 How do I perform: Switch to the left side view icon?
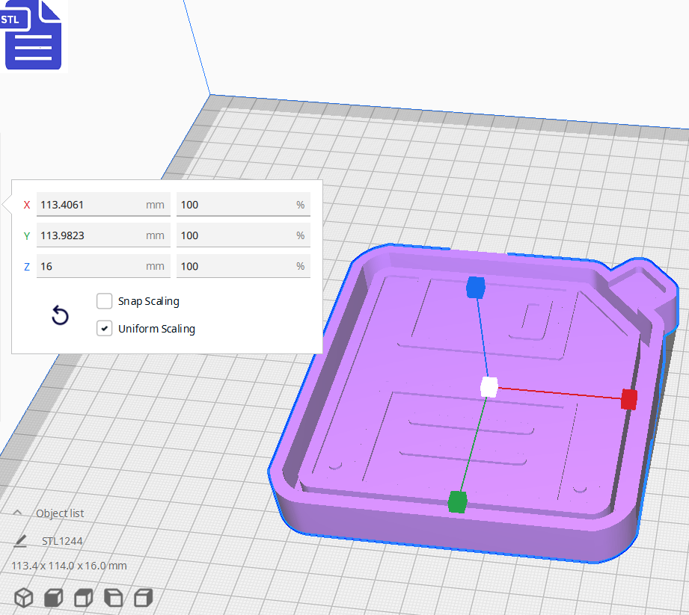point(113,597)
